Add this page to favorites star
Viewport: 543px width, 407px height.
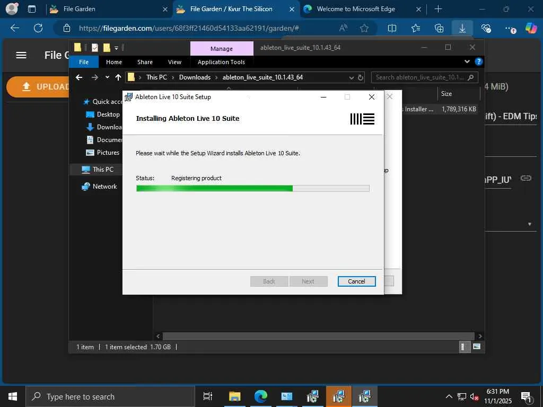(364, 29)
